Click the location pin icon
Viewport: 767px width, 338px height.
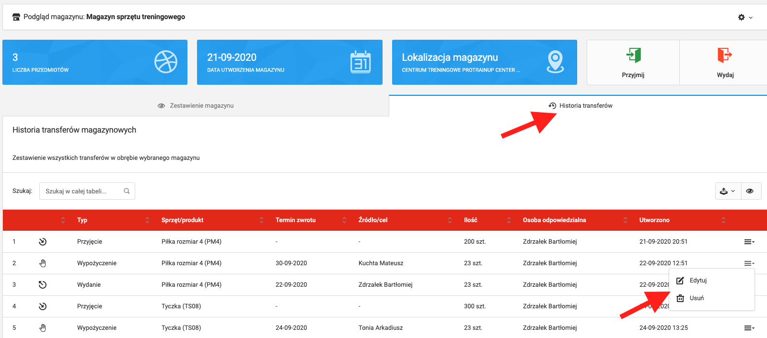click(x=555, y=62)
